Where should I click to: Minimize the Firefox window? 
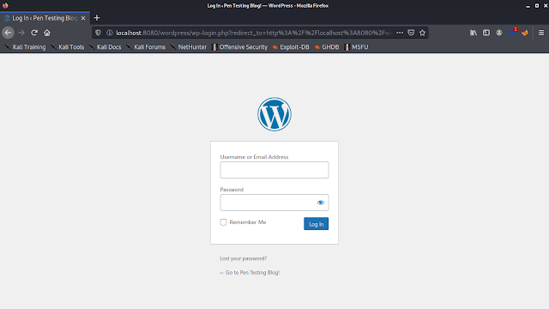528,6
